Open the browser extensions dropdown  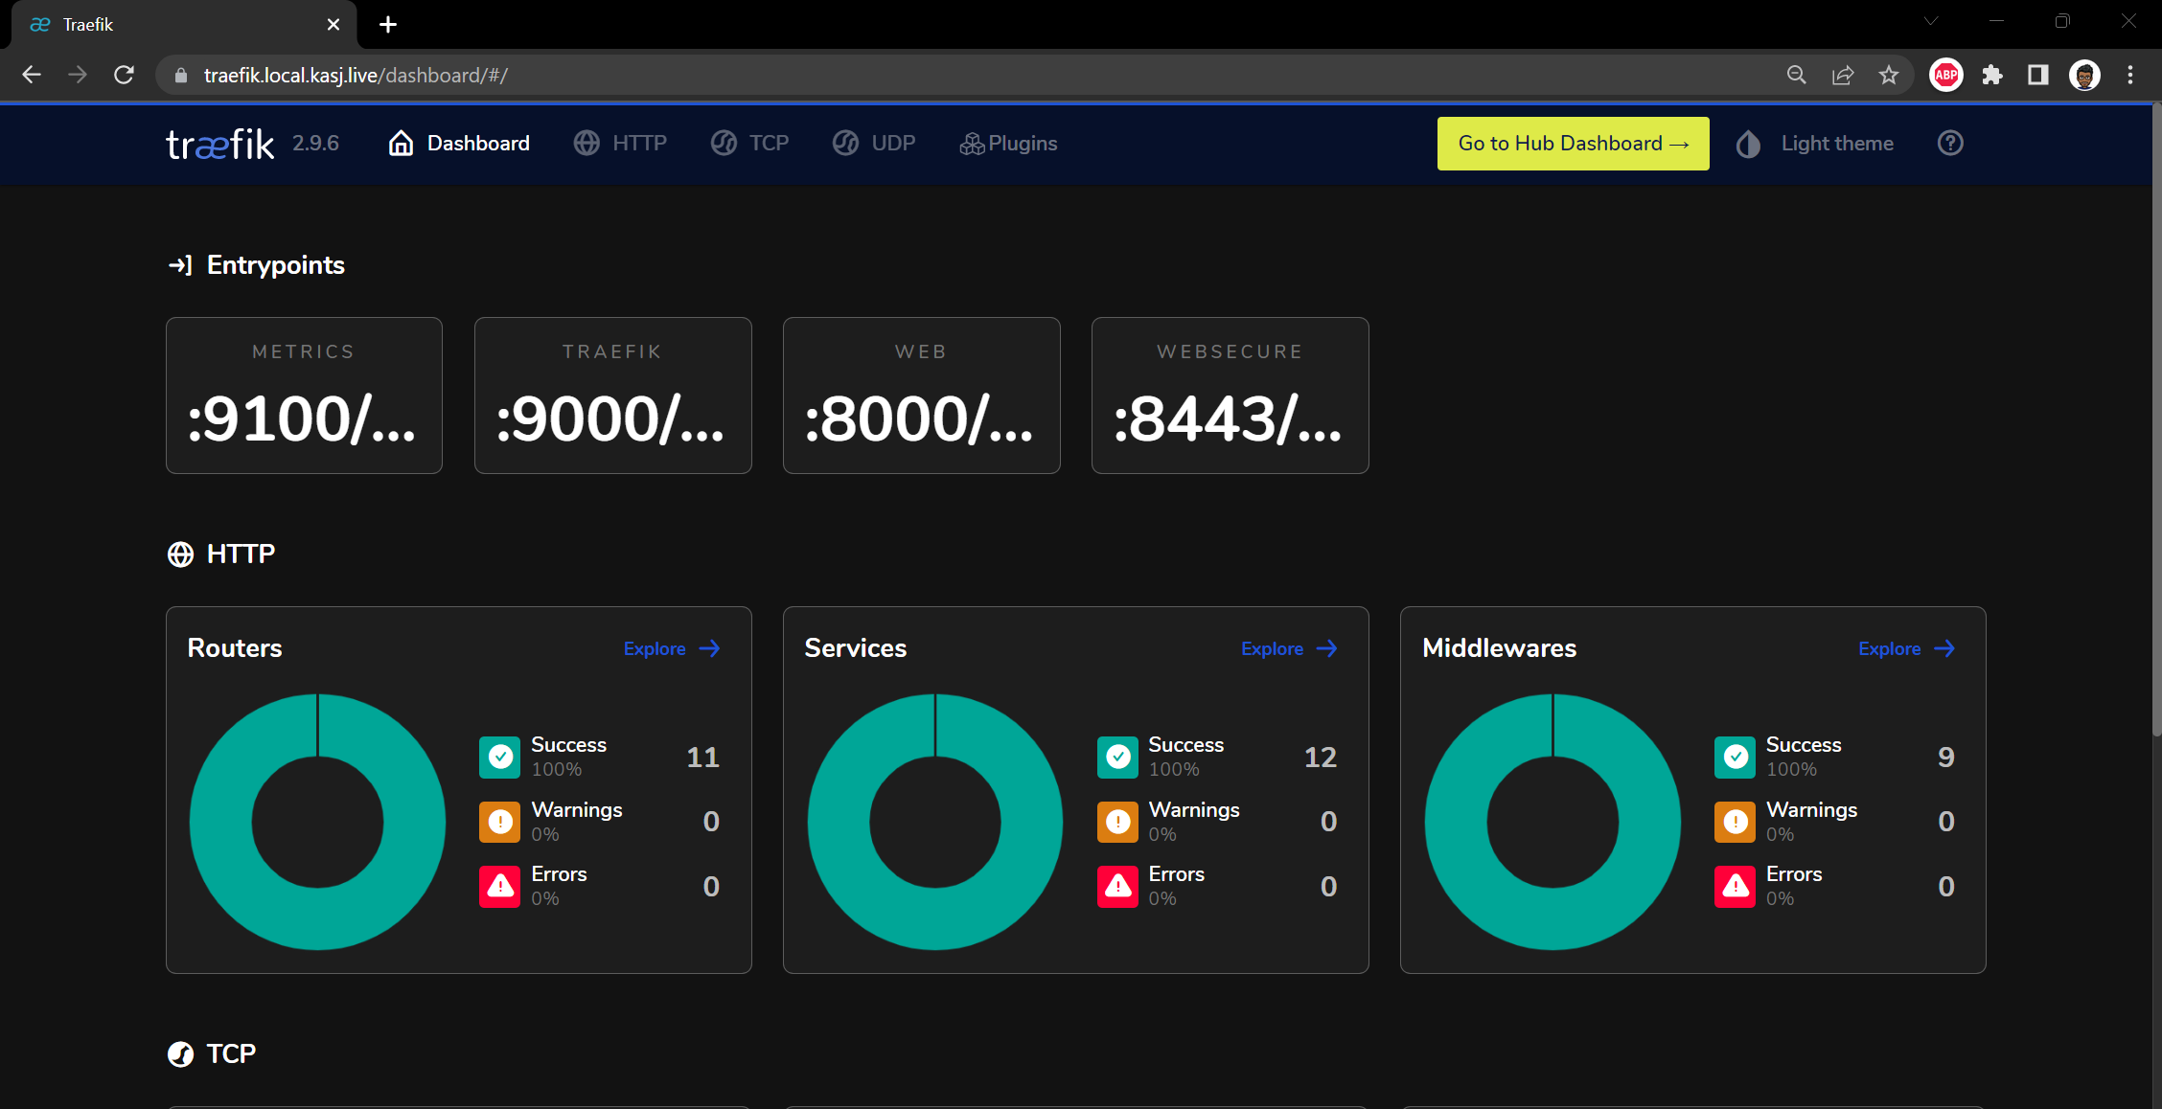point(1991,75)
